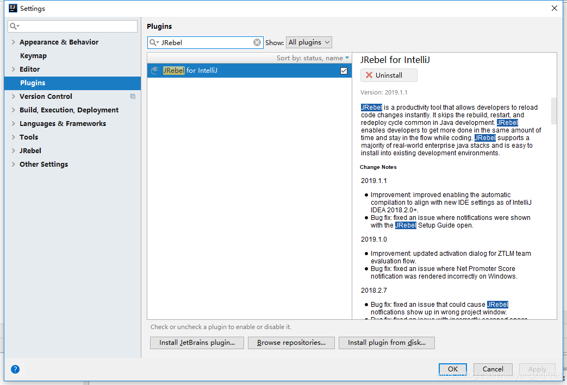Open Appearance & Behavior settings
This screenshot has width=567, height=385.
point(59,42)
